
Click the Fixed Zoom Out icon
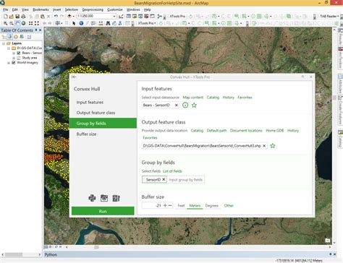[37, 23]
